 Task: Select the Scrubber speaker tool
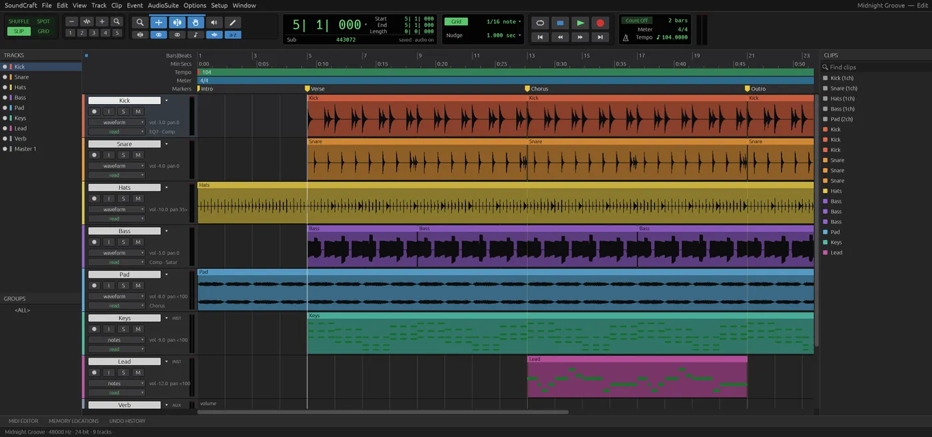tap(214, 22)
